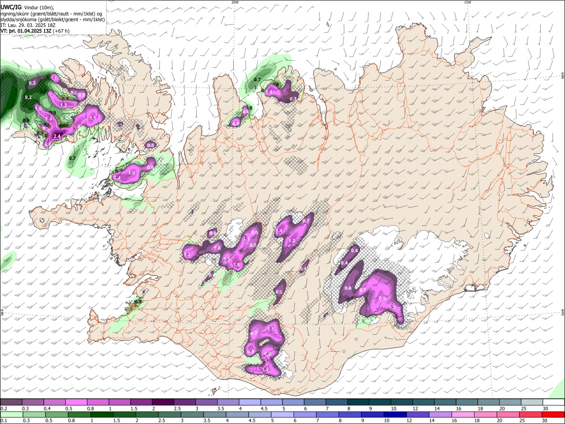
Task: Click the 'slydda/snjókoma' legend description line
Action: click(53, 19)
